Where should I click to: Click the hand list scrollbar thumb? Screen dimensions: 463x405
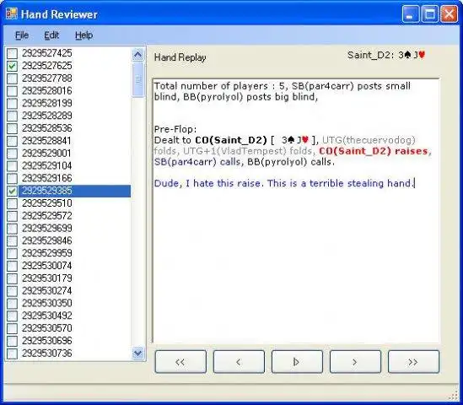point(138,80)
